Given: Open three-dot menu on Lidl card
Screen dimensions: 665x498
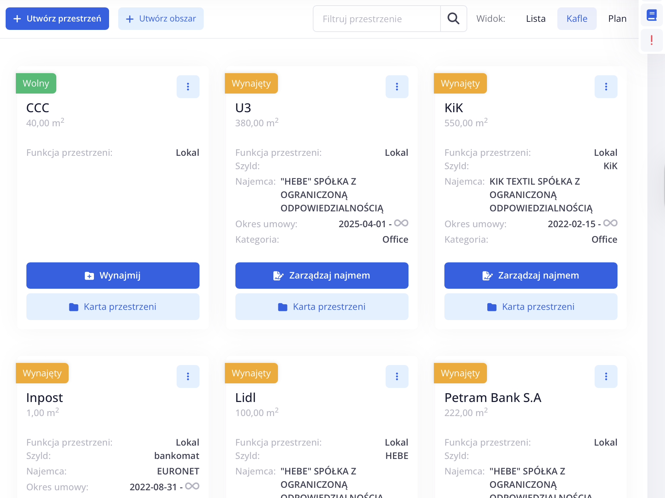Looking at the screenshot, I should [x=397, y=376].
